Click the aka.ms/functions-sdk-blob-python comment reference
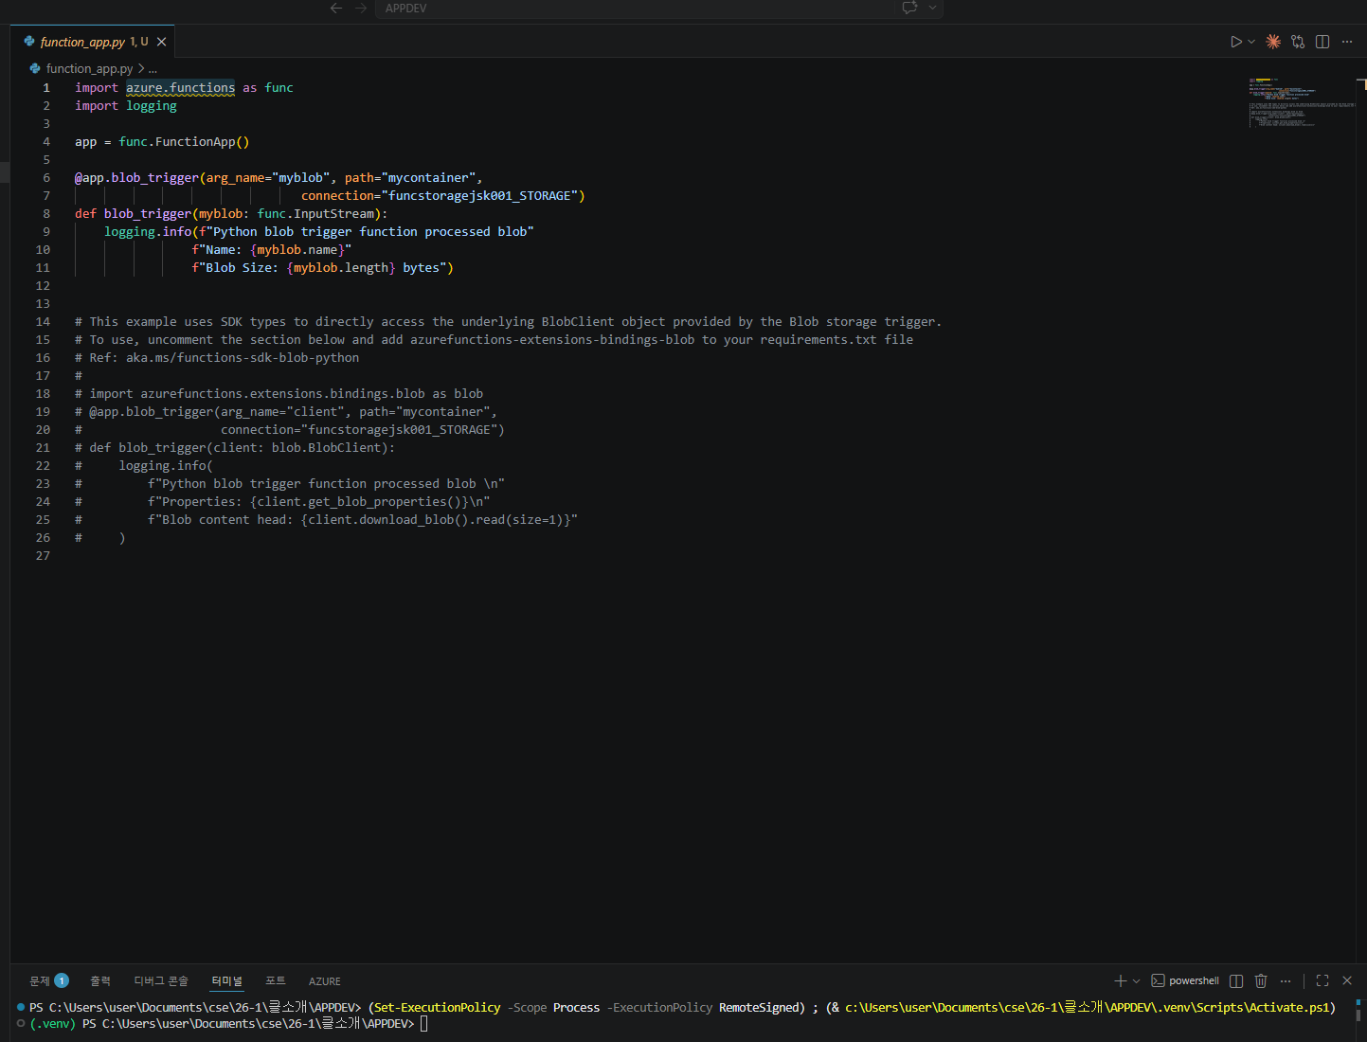The height and width of the screenshot is (1042, 1367). (243, 357)
